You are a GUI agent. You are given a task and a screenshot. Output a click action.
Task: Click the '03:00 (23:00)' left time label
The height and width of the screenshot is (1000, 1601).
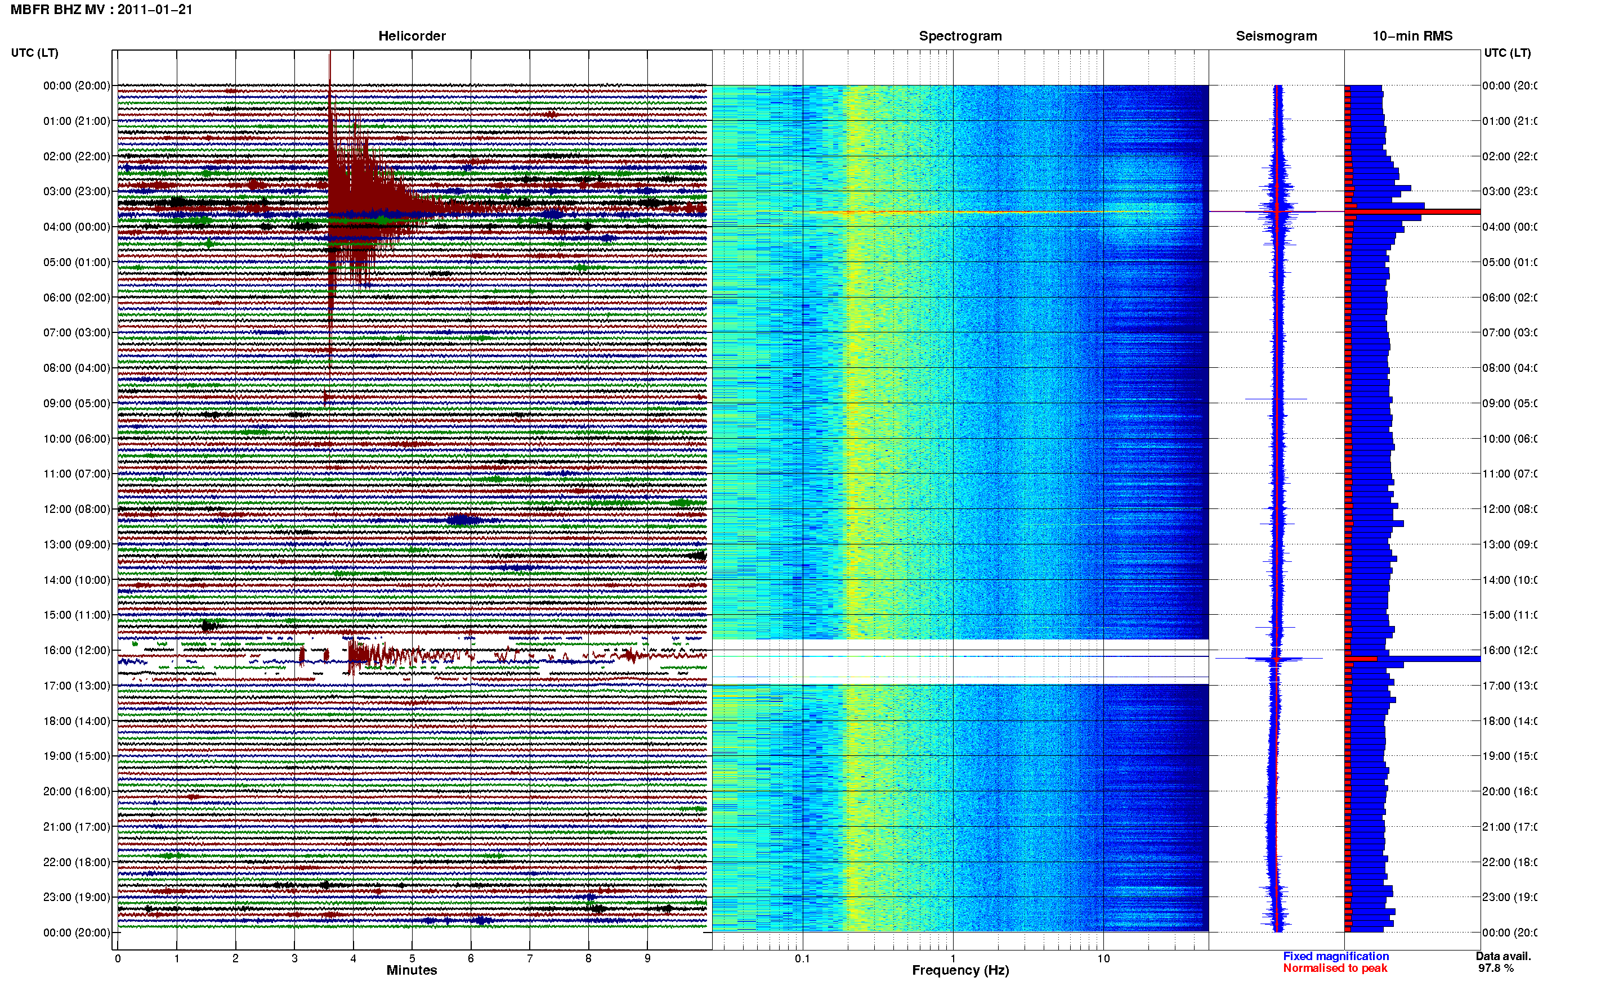(x=77, y=191)
